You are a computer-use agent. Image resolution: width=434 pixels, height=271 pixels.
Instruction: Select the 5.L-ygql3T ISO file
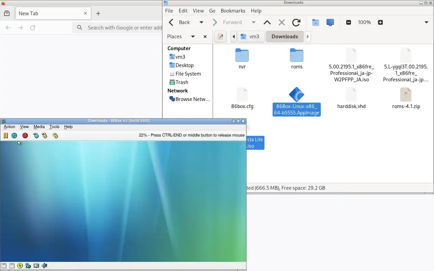pos(406,65)
